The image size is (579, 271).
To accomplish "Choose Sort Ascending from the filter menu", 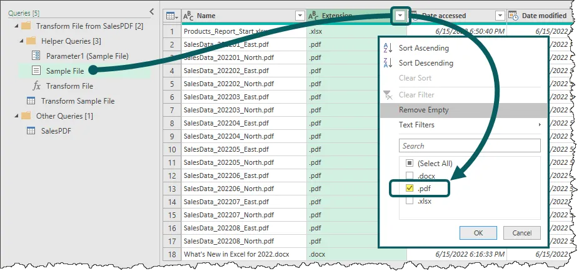I will pos(423,48).
